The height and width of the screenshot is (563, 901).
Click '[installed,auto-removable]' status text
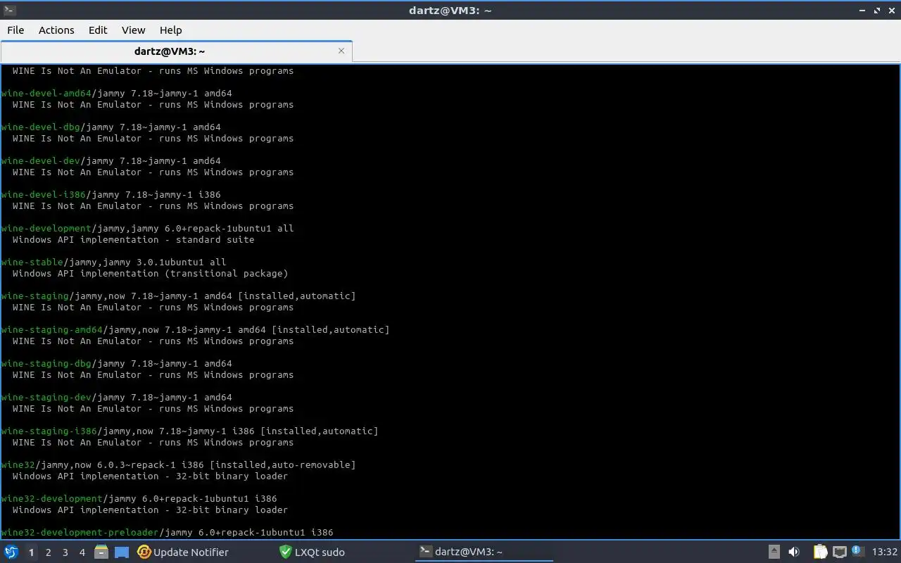(x=283, y=465)
